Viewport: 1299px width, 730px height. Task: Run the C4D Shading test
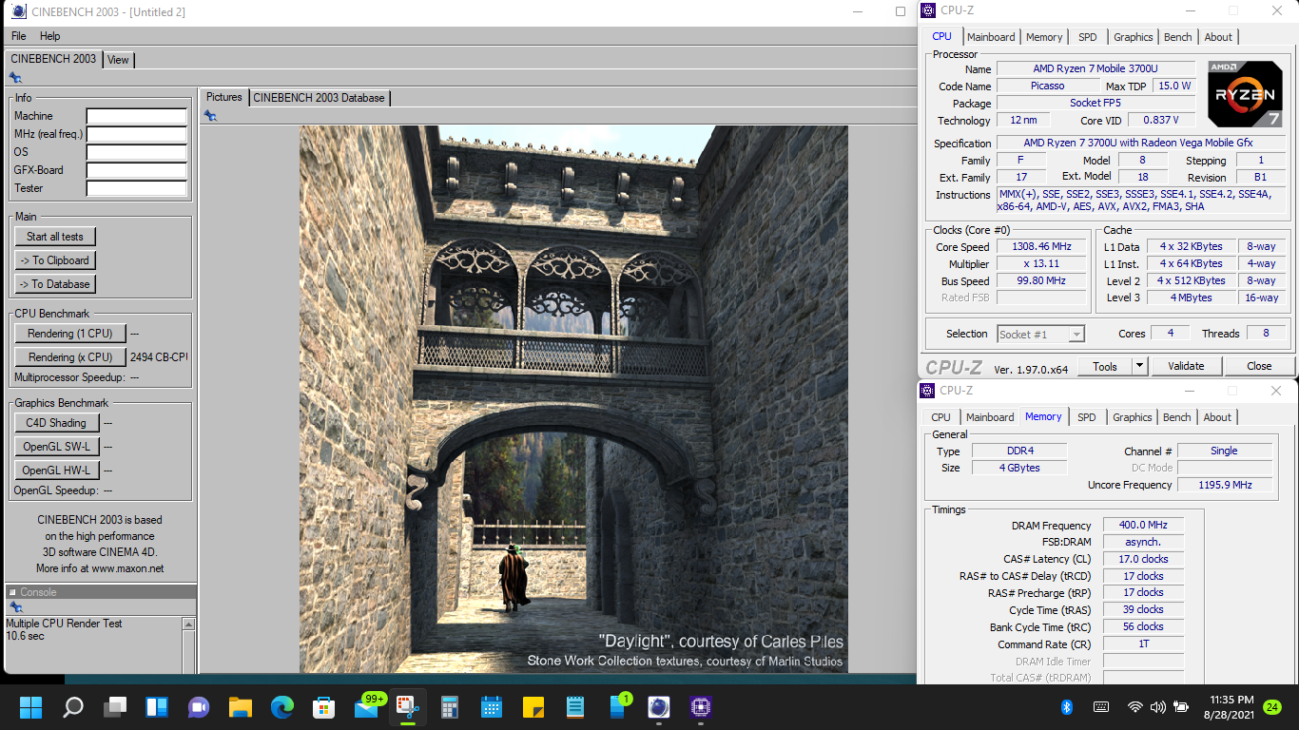tap(55, 423)
